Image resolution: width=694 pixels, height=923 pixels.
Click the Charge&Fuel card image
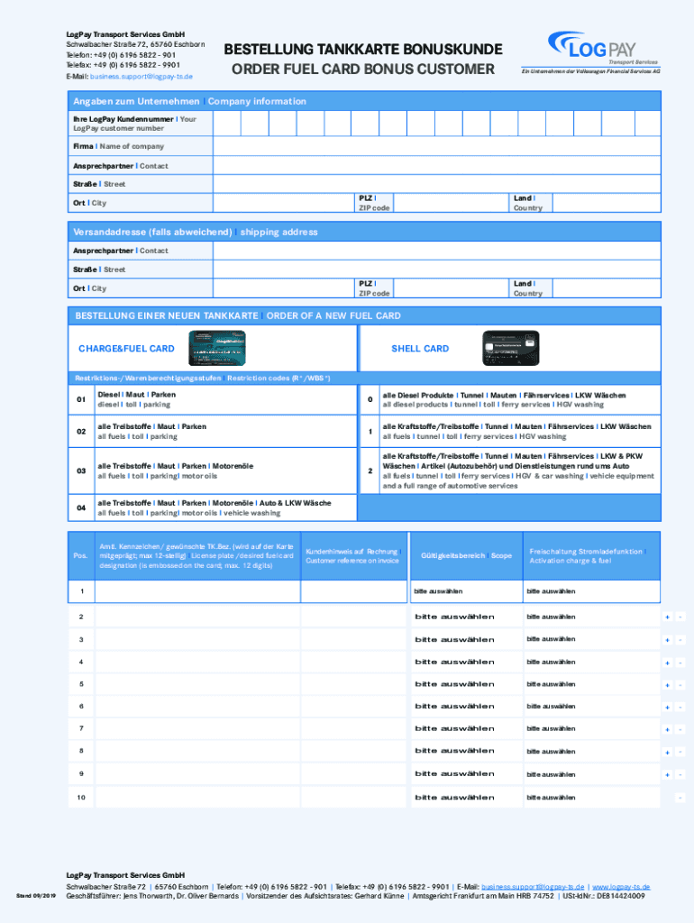click(216, 348)
